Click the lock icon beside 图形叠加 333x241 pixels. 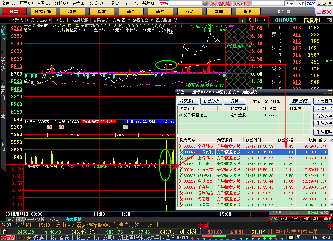(175, 20)
